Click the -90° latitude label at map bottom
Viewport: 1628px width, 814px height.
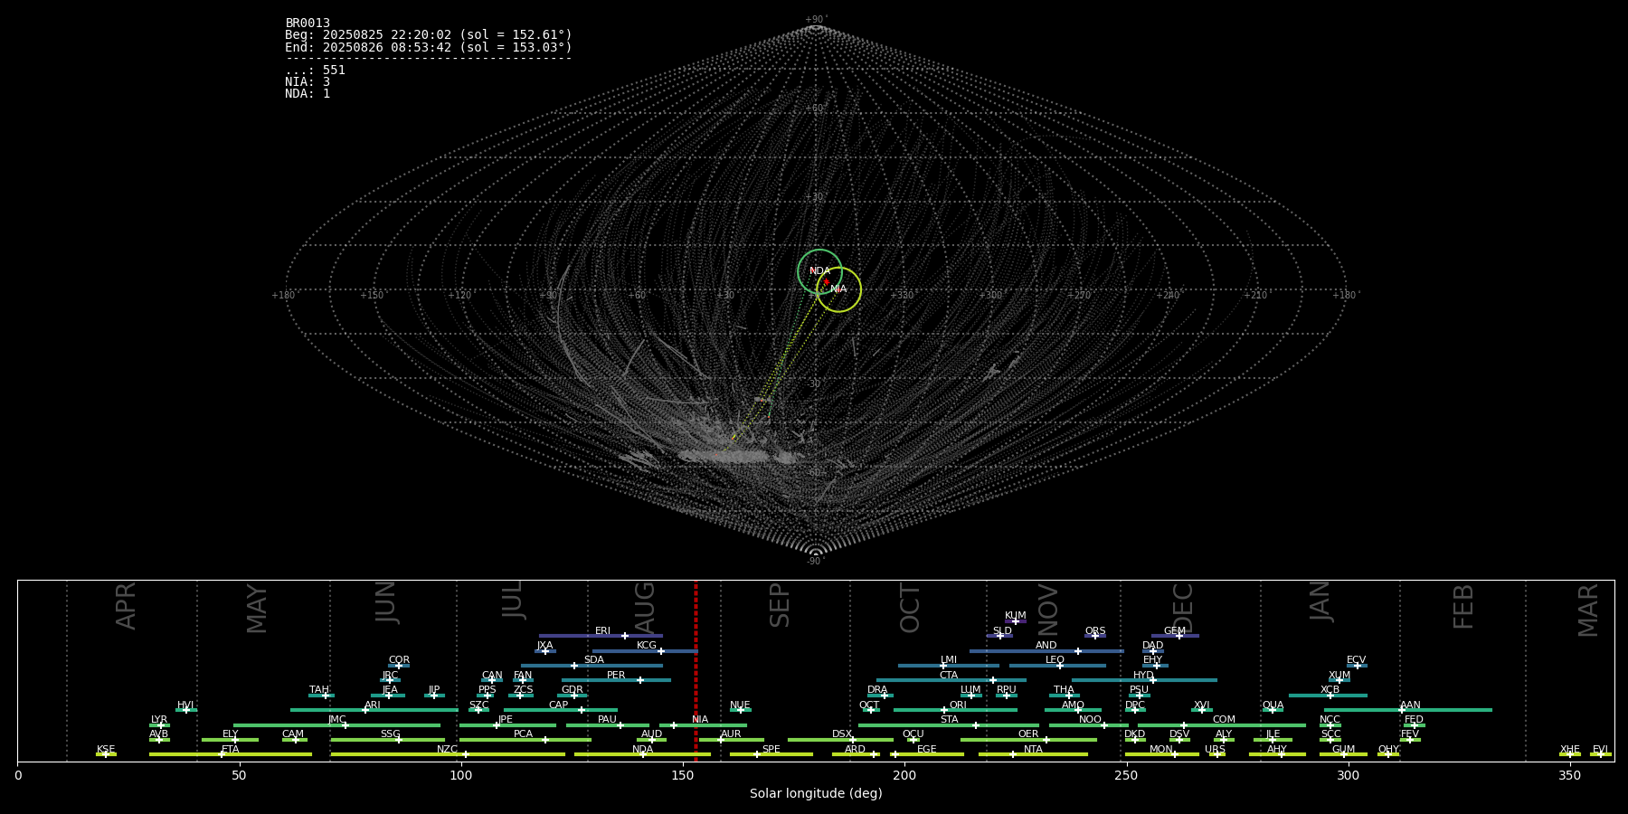(815, 561)
